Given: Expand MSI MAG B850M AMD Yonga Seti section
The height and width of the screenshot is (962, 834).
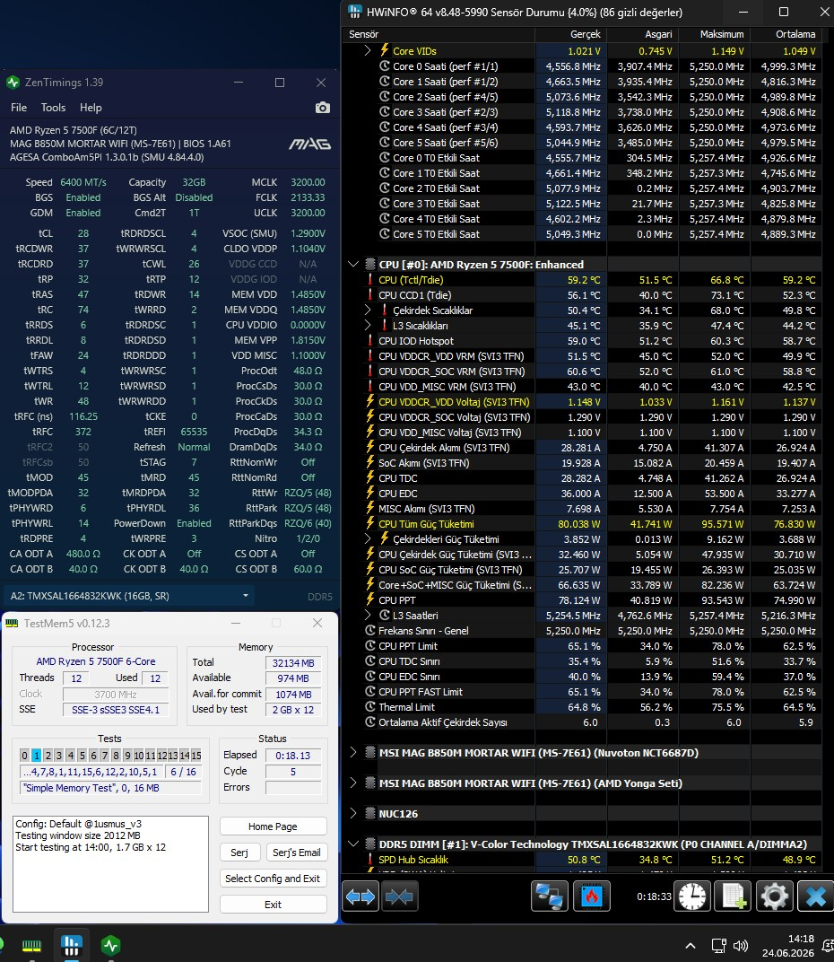Looking at the screenshot, I should 353,783.
